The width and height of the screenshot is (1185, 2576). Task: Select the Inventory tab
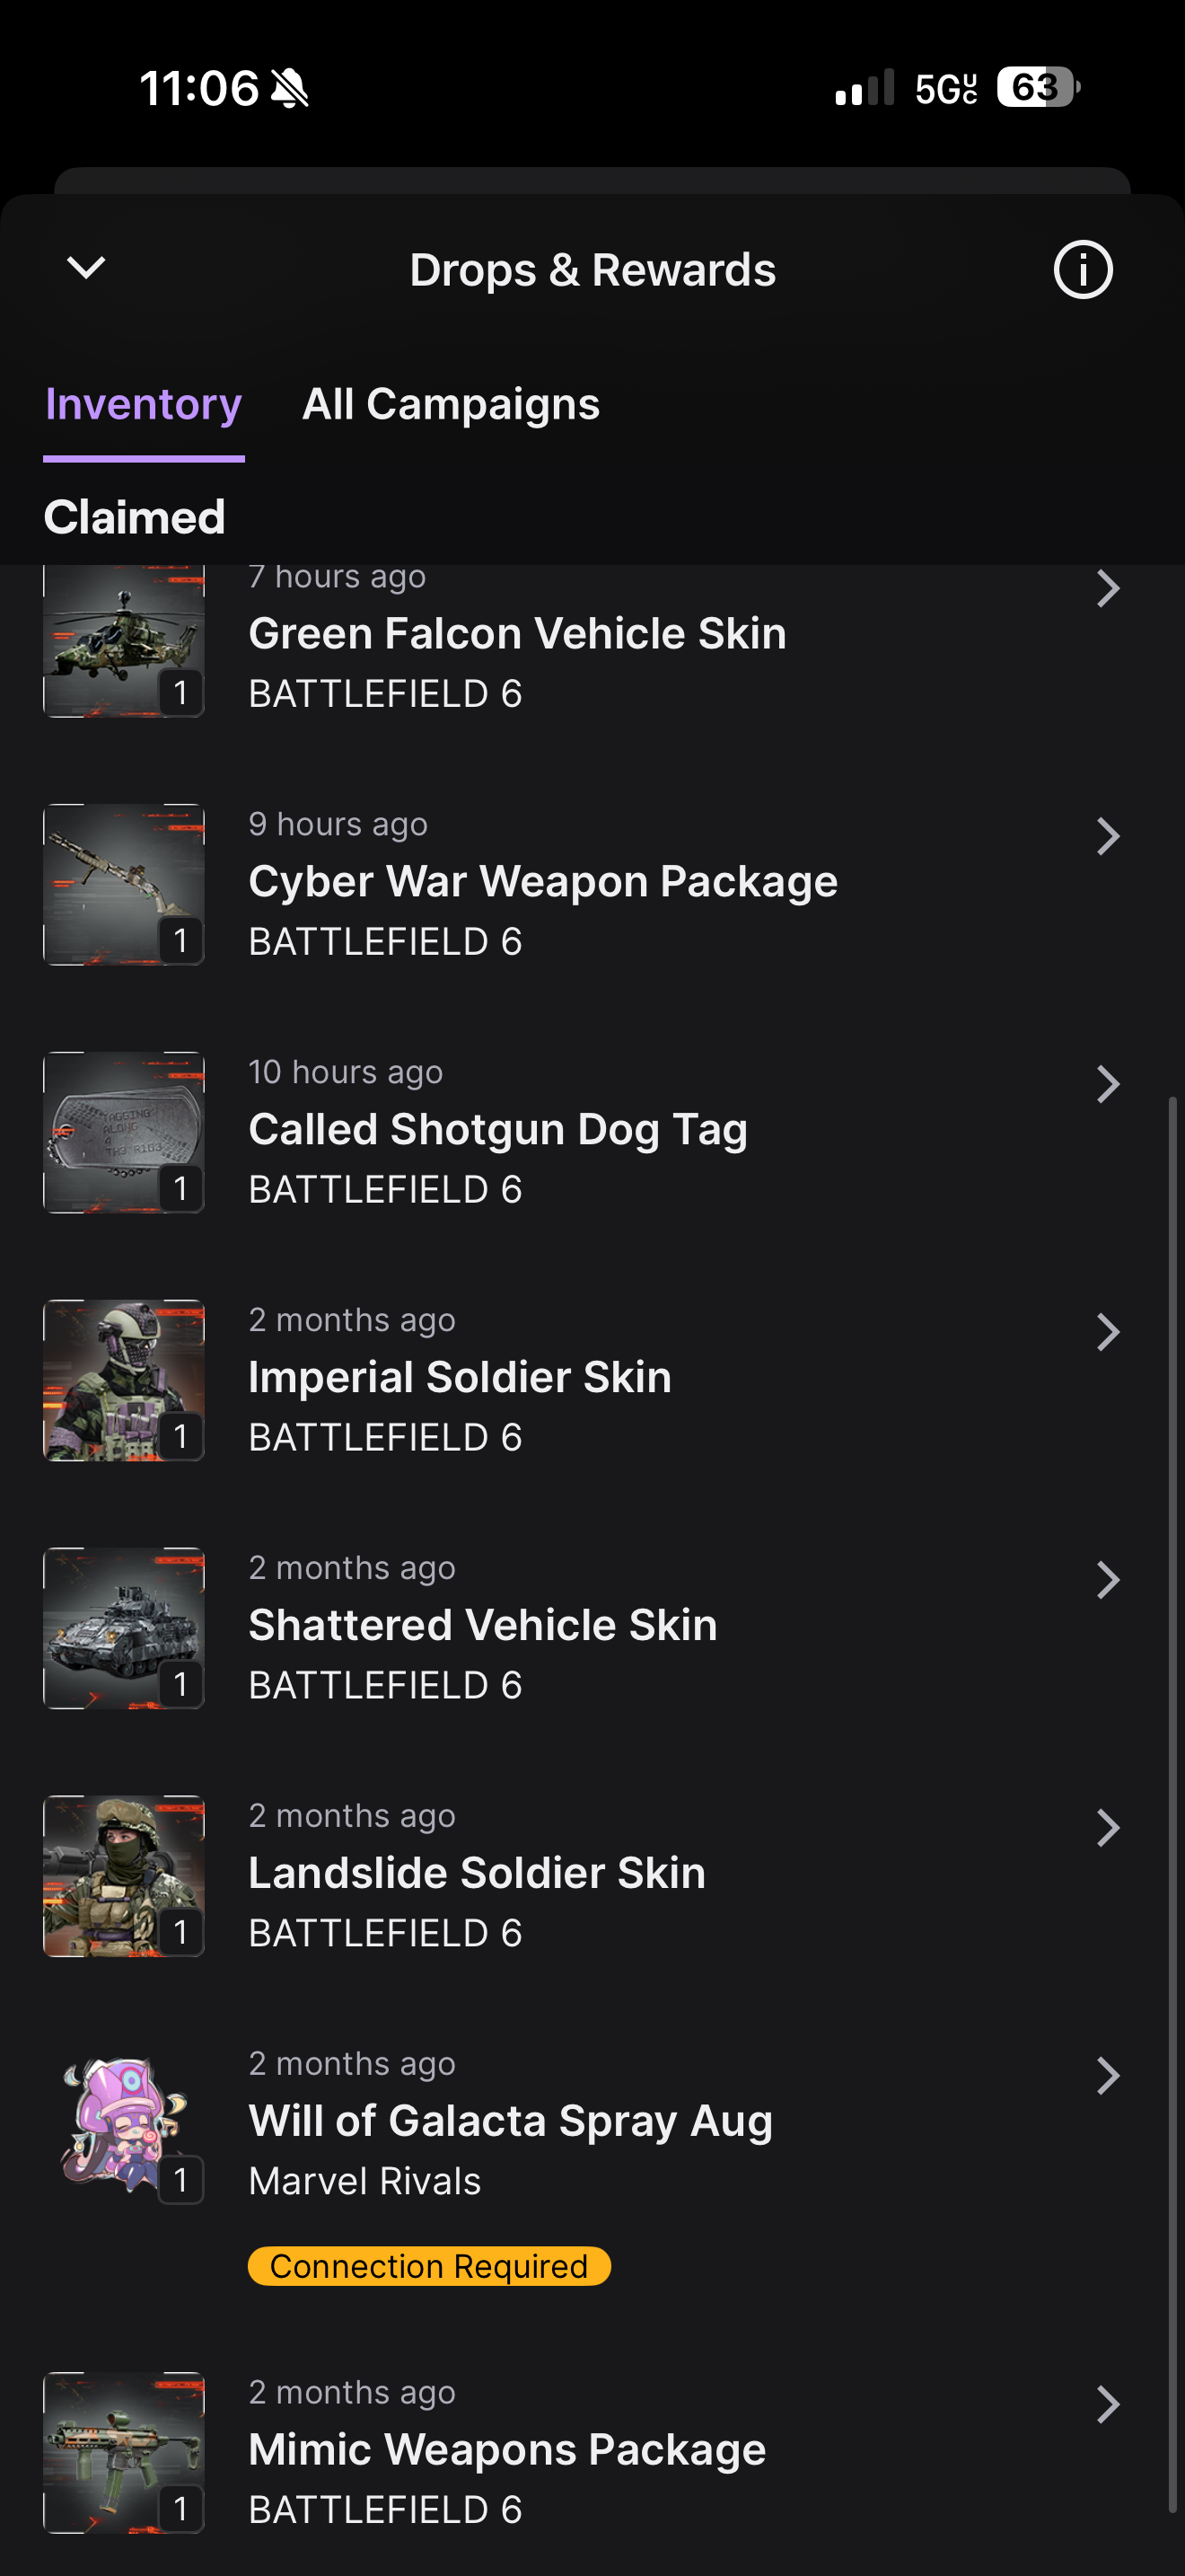(144, 404)
